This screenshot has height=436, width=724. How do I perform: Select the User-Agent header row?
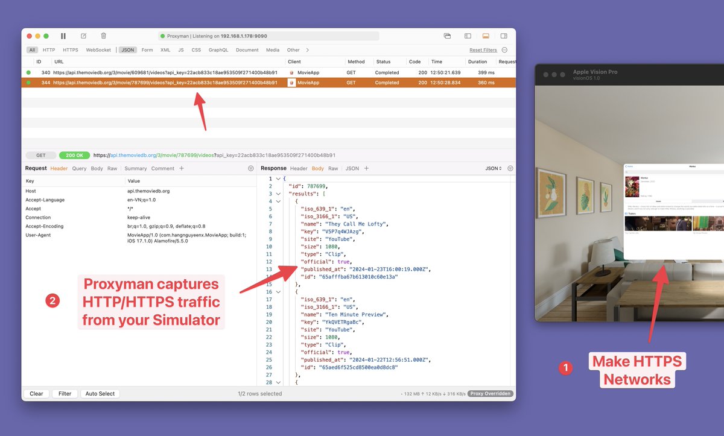click(139, 239)
